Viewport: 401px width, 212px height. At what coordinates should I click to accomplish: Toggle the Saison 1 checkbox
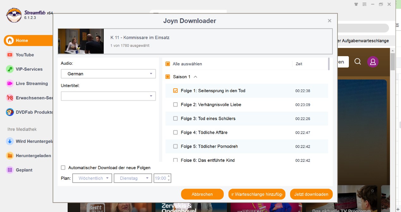[x=168, y=77]
